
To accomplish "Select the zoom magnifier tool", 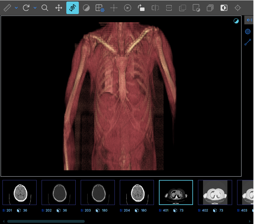I will (x=45, y=8).
